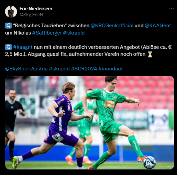Click the Eric Niederseer display name
Image resolution: width=177 pixels, height=175 pixels.
pos(36,9)
